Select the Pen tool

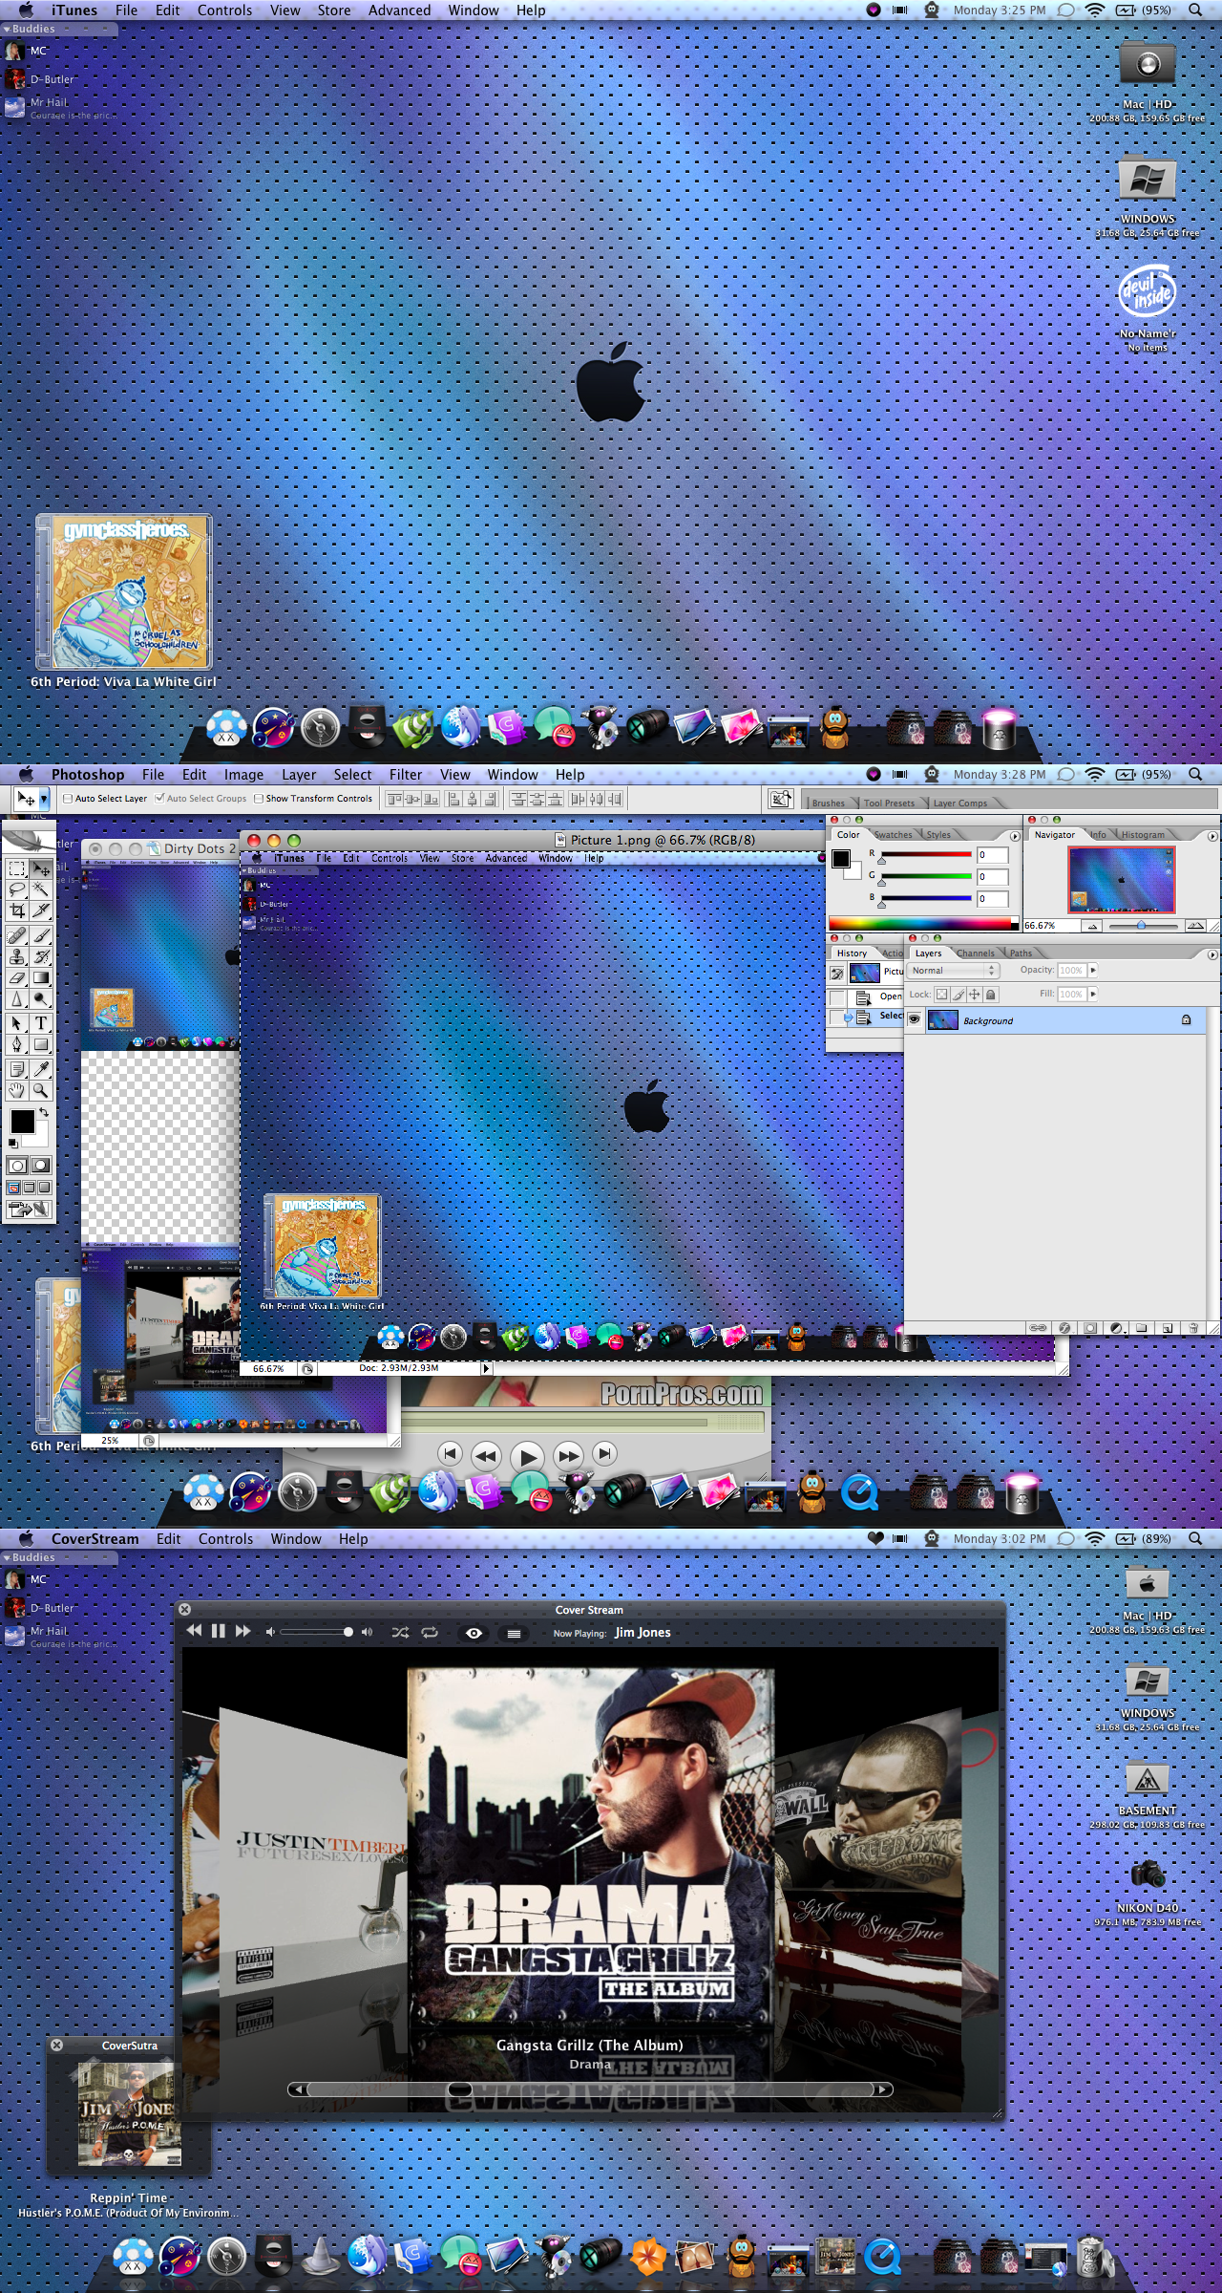click(x=17, y=1044)
